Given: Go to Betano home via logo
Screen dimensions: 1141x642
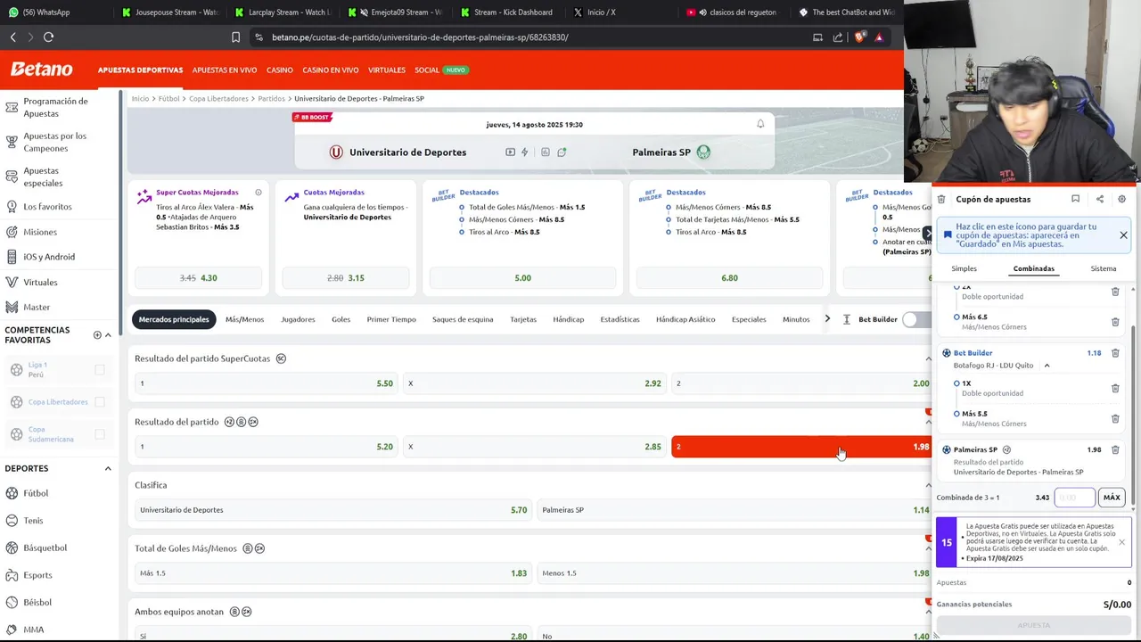Looking at the screenshot, I should pyautogui.click(x=41, y=70).
